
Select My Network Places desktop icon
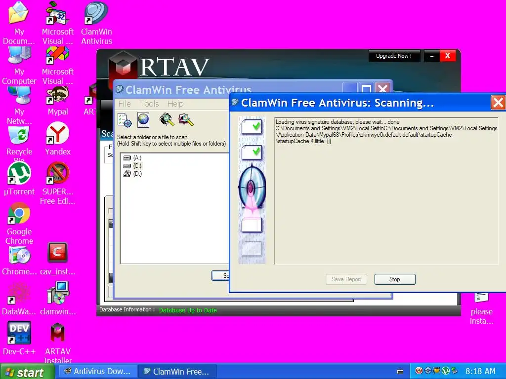click(x=19, y=95)
